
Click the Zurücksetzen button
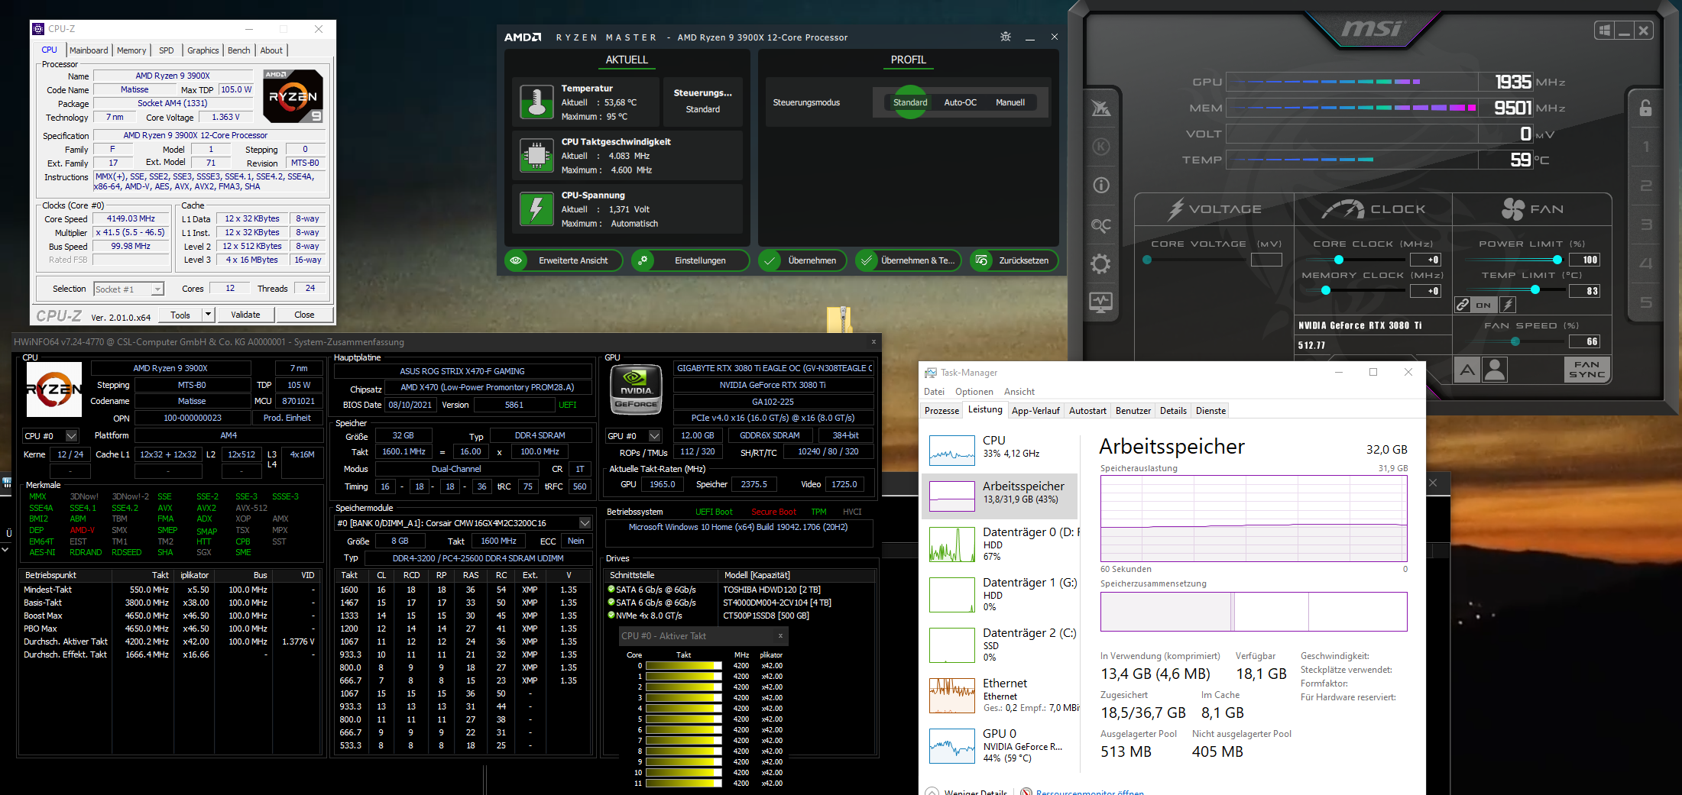pyautogui.click(x=1014, y=260)
